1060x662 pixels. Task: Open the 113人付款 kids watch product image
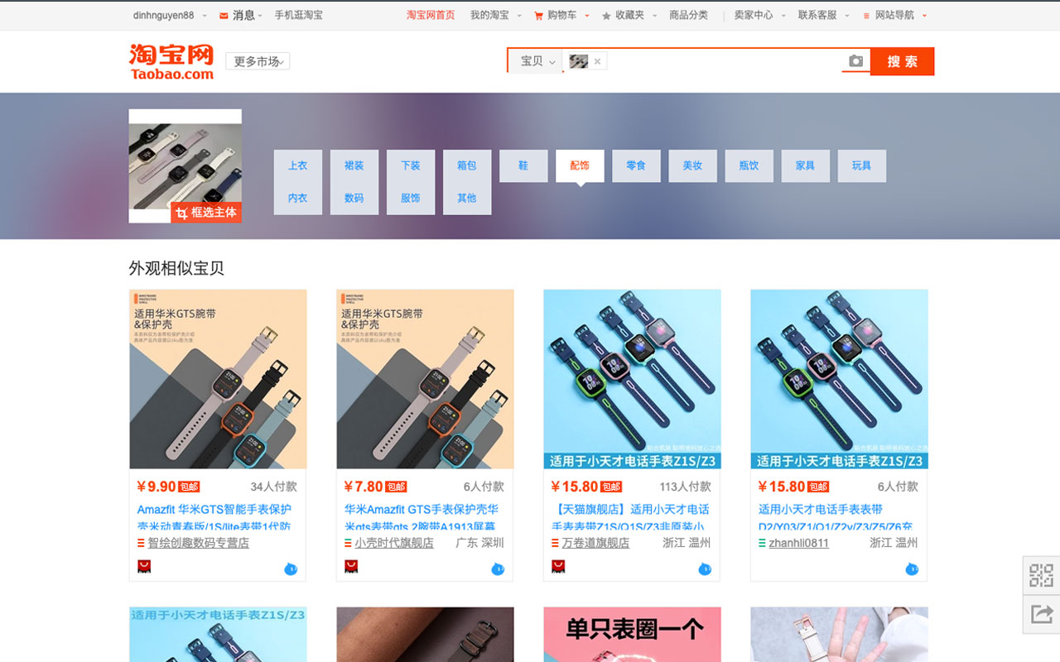tap(633, 379)
